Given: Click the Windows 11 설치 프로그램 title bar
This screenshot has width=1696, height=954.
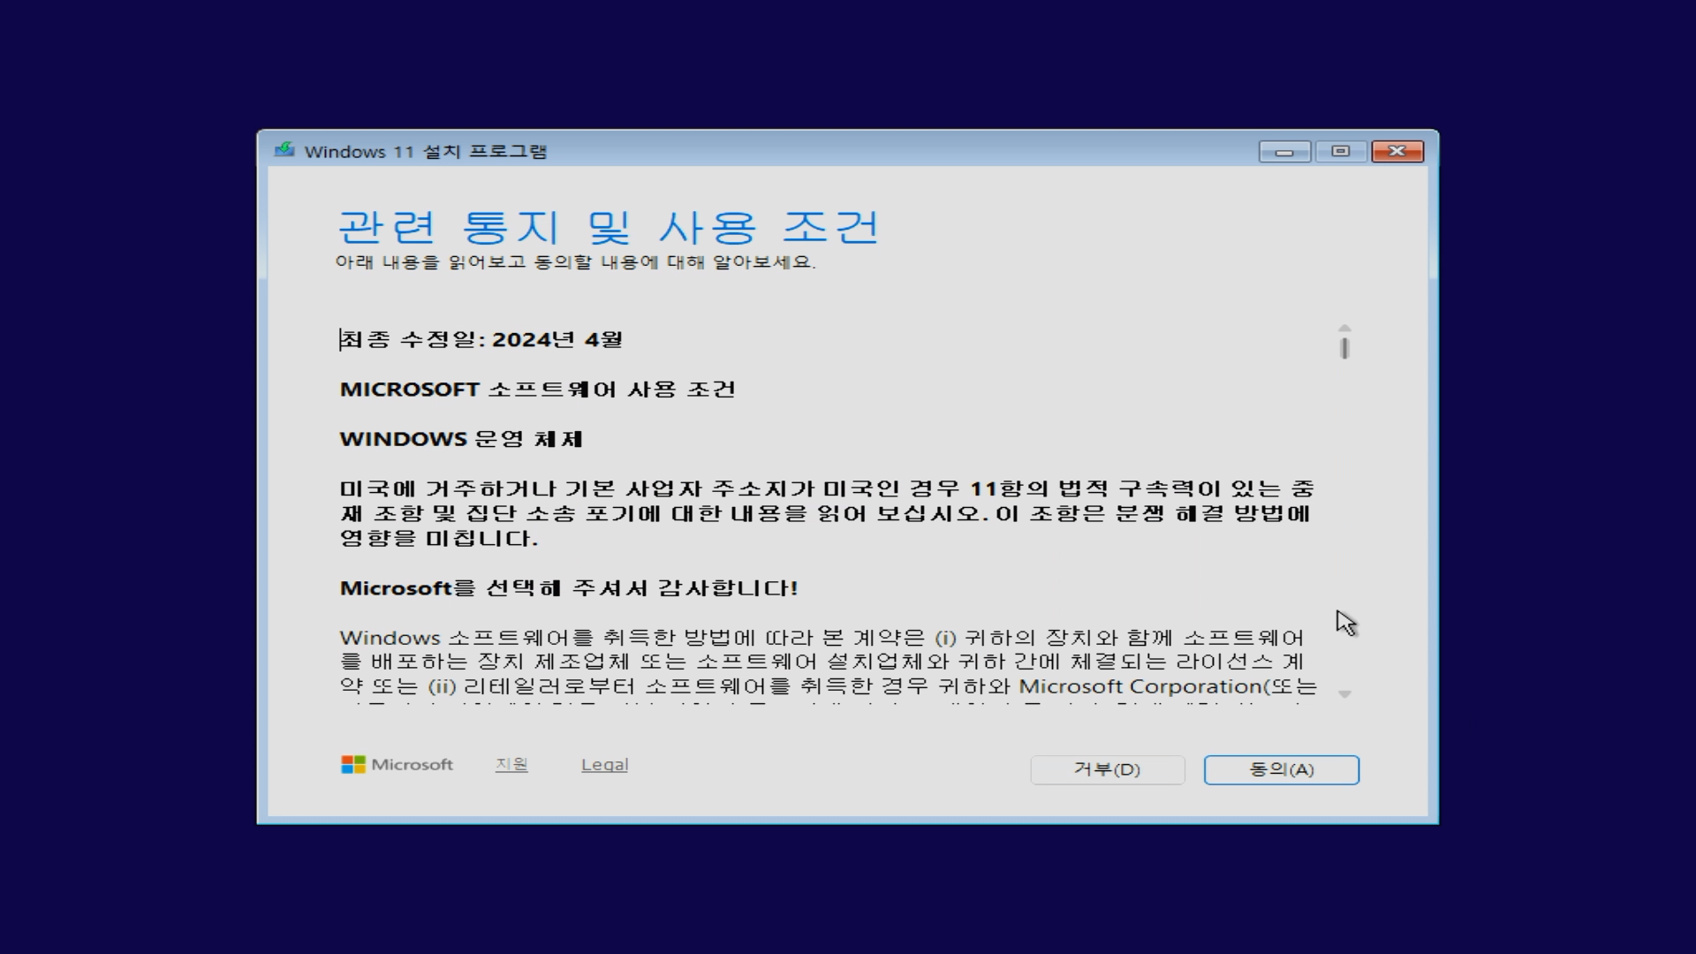Looking at the screenshot, I should (795, 150).
